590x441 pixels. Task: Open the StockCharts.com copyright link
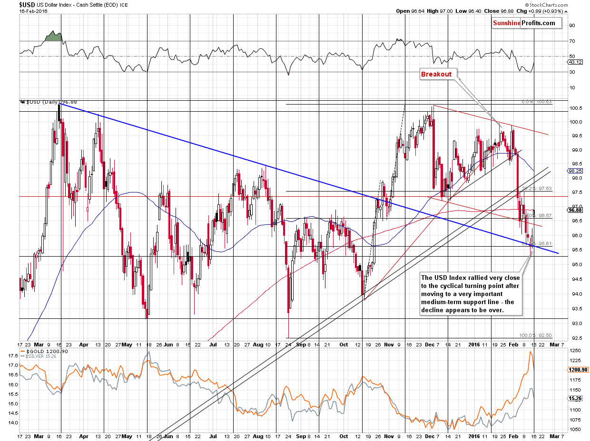[x=545, y=4]
